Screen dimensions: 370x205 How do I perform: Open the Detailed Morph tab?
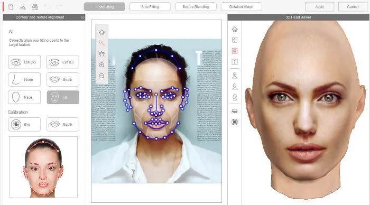(242, 7)
